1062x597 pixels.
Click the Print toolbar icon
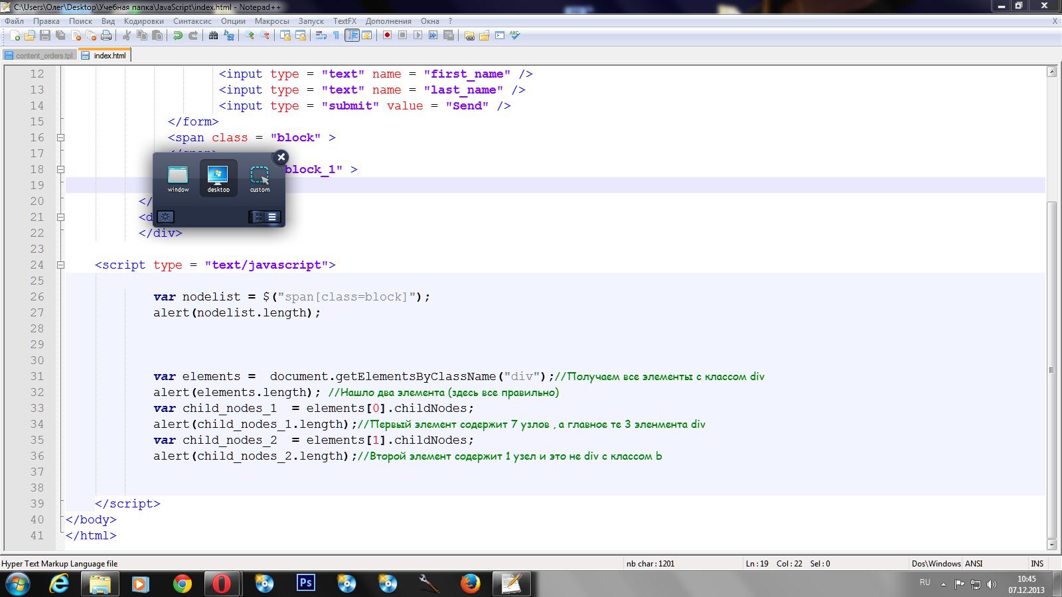106,35
